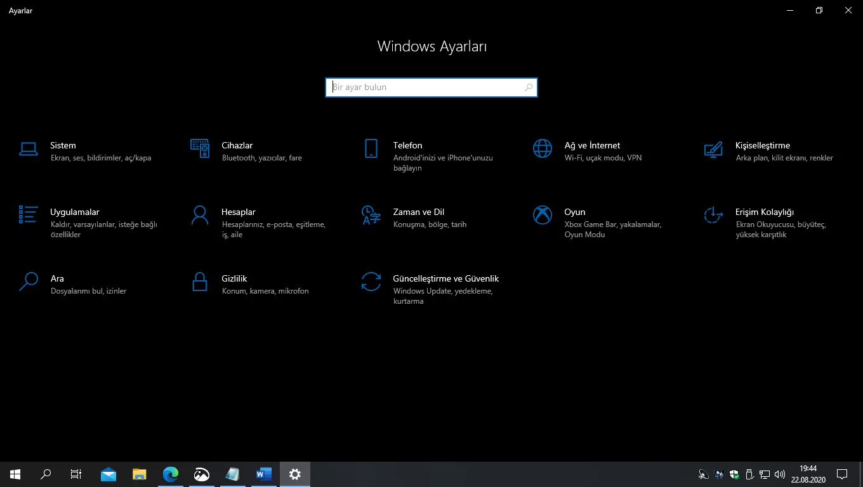
Task: Click the Kişiselleştirme paintbrush icon
Action: (x=713, y=149)
